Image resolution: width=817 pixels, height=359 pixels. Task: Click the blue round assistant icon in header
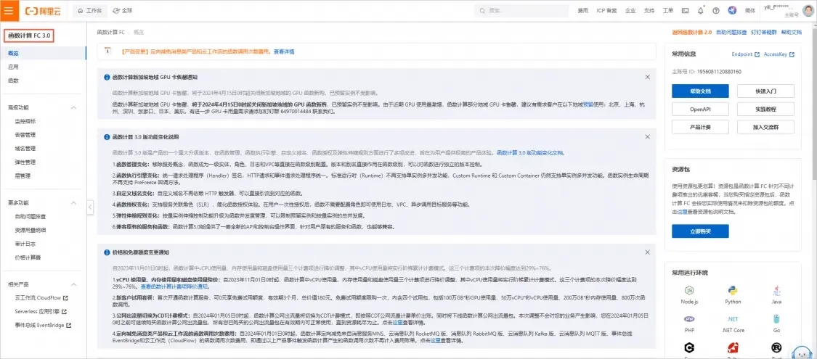point(732,10)
